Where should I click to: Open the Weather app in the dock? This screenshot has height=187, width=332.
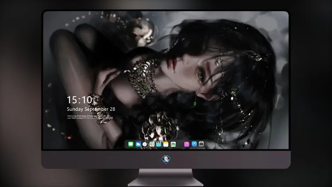138,144
